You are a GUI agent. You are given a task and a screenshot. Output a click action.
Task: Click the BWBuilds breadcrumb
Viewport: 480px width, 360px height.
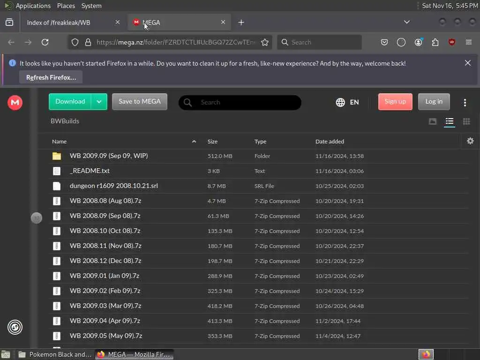[65, 121]
